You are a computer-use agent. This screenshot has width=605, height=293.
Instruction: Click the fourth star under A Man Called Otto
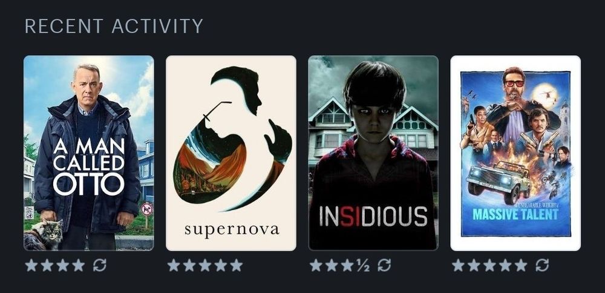78,265
